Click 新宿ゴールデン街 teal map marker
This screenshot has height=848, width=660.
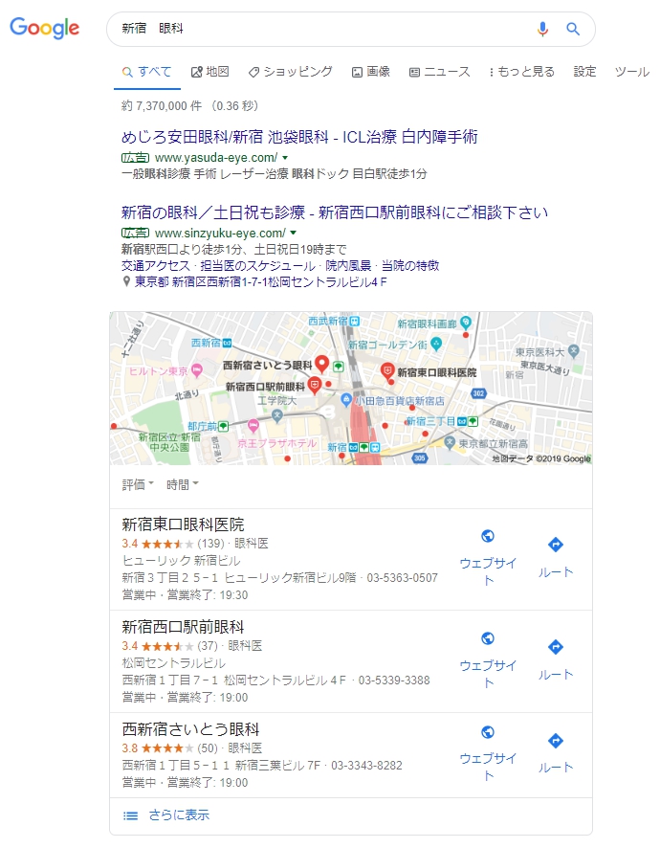point(437,343)
